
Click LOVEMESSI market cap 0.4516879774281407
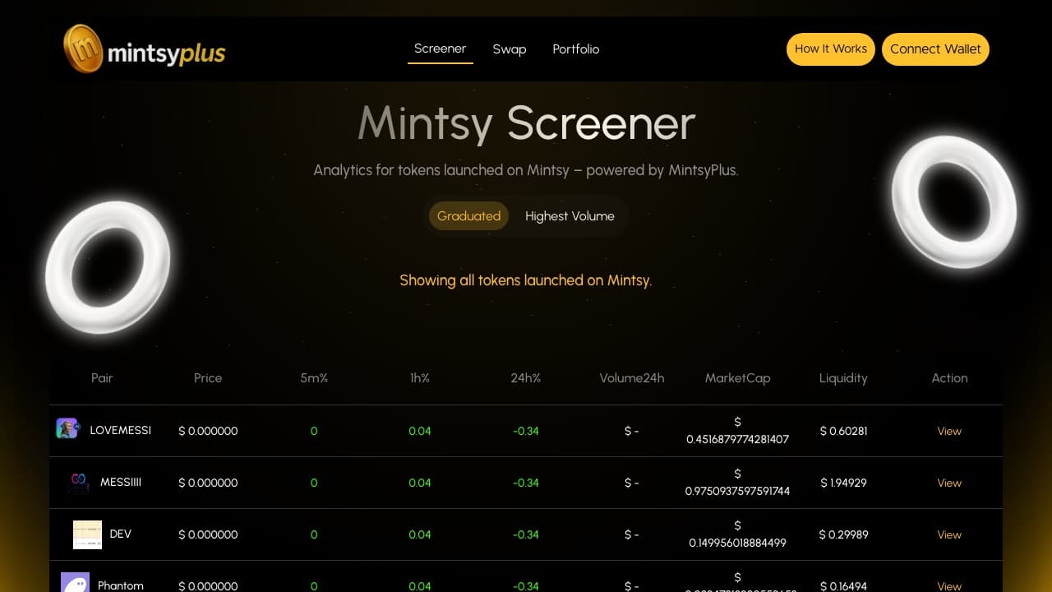coord(738,431)
